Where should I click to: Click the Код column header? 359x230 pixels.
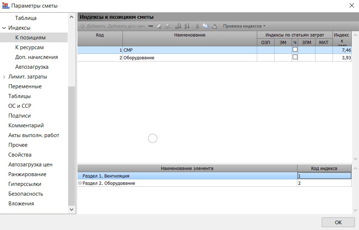100,39
